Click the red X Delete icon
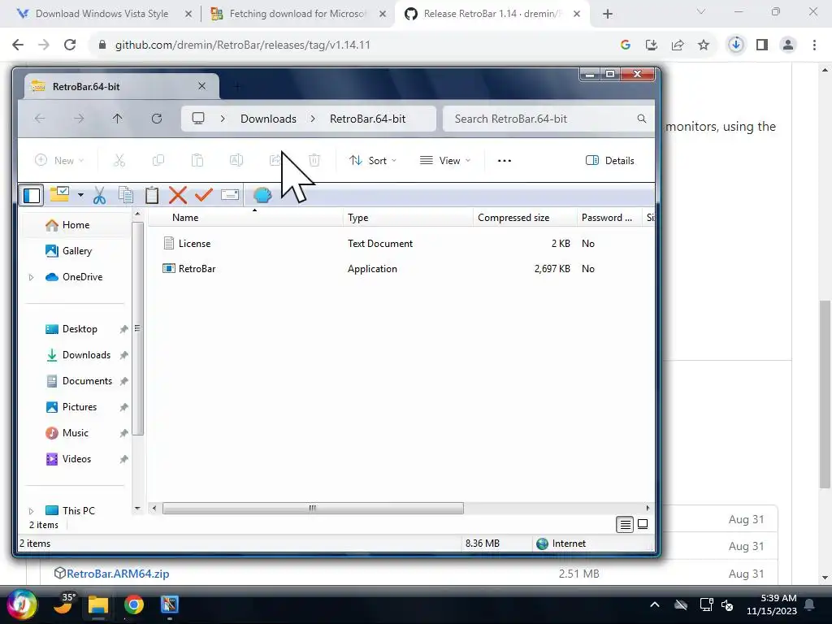This screenshot has height=624, width=832. (x=178, y=195)
